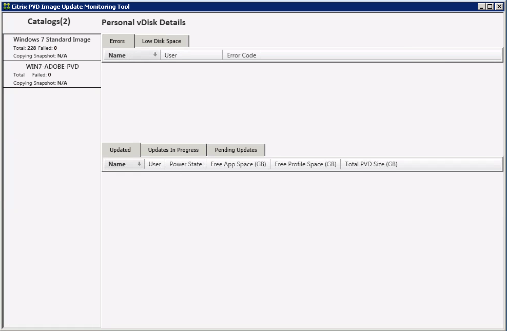Screen dimensions: 507x331
Task: Select the Updated tab
Action: [x=121, y=150]
